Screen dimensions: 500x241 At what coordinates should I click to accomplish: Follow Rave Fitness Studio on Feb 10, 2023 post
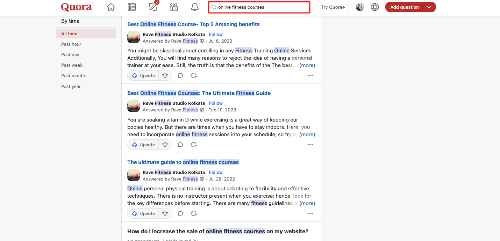(x=216, y=103)
